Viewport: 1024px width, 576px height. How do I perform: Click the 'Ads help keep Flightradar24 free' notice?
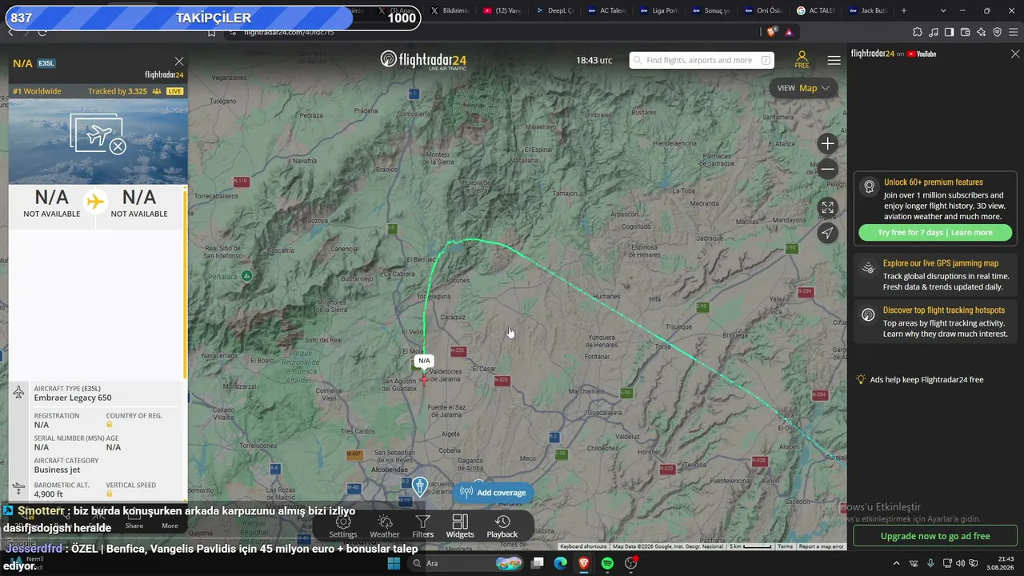pos(919,380)
